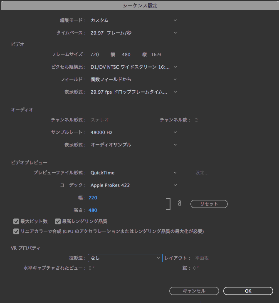Disable the リニアカラーで合成 checkbox
279x303 pixels.
tap(16, 231)
